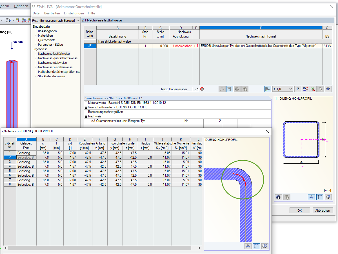Click the ER006 error message cell
Screen dimensions: 338x254
tap(261, 46)
